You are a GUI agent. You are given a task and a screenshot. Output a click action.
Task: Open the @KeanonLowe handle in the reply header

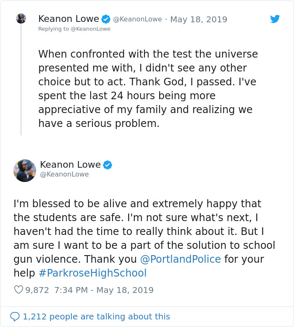point(137,19)
